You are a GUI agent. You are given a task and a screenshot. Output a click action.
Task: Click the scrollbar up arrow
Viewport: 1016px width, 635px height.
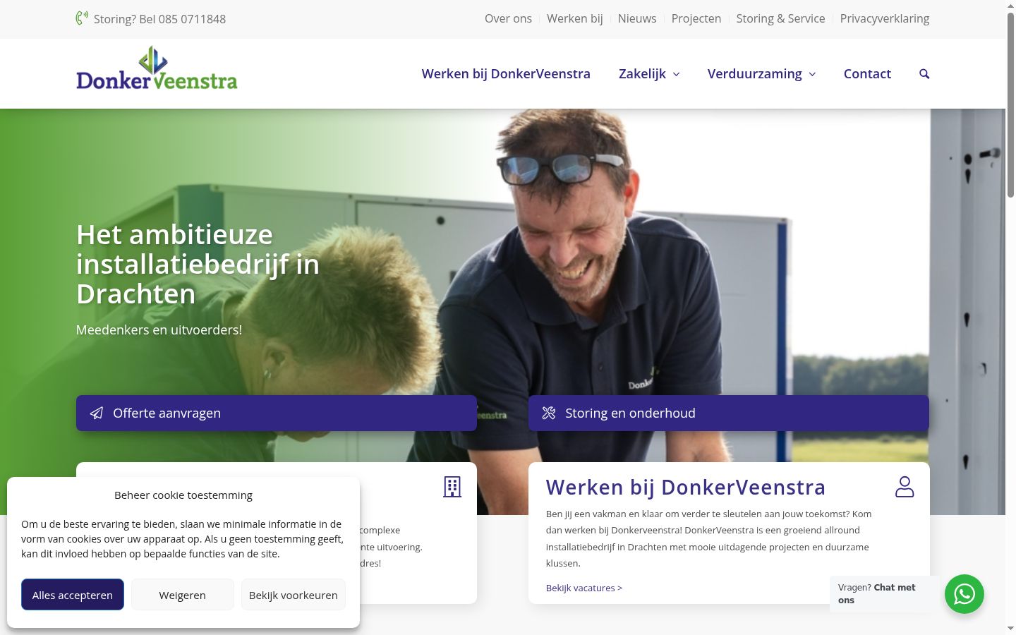1010,6
